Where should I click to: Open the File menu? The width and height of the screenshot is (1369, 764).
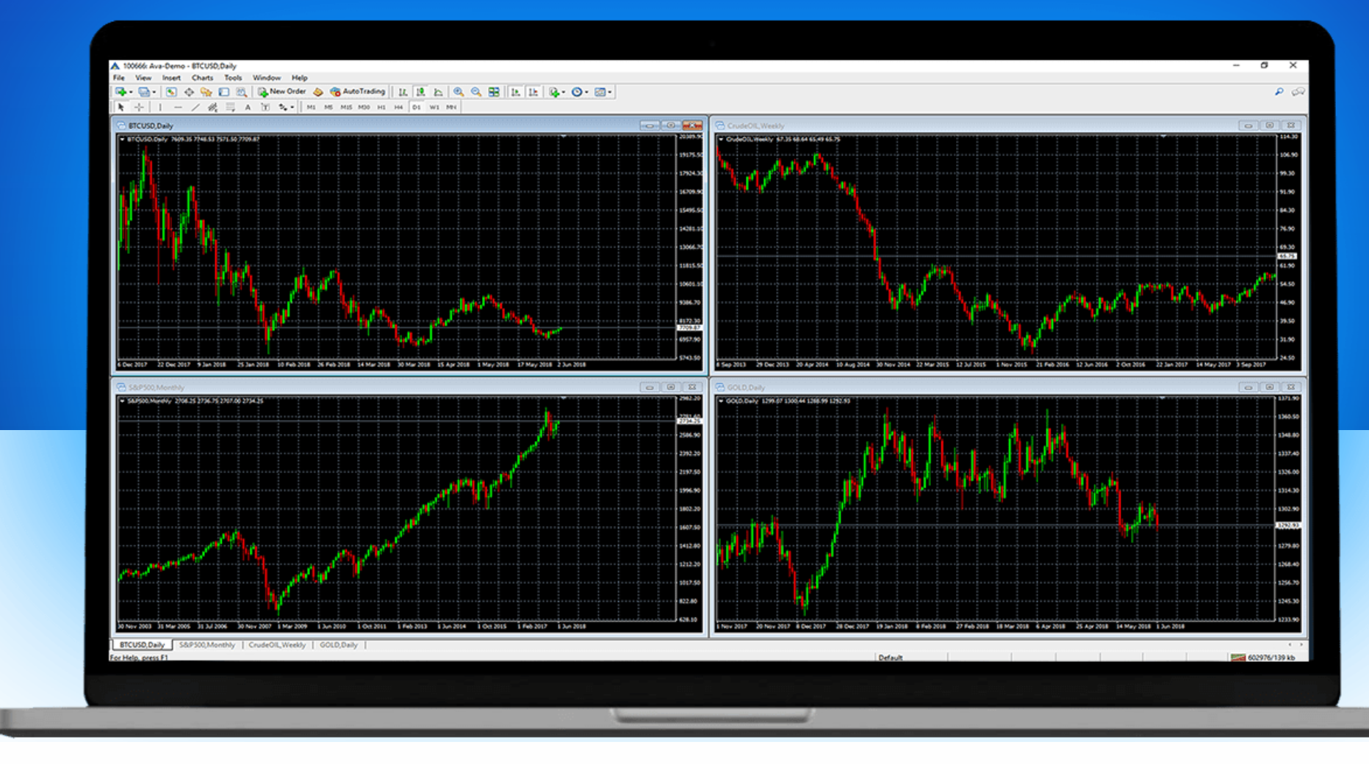tap(119, 78)
